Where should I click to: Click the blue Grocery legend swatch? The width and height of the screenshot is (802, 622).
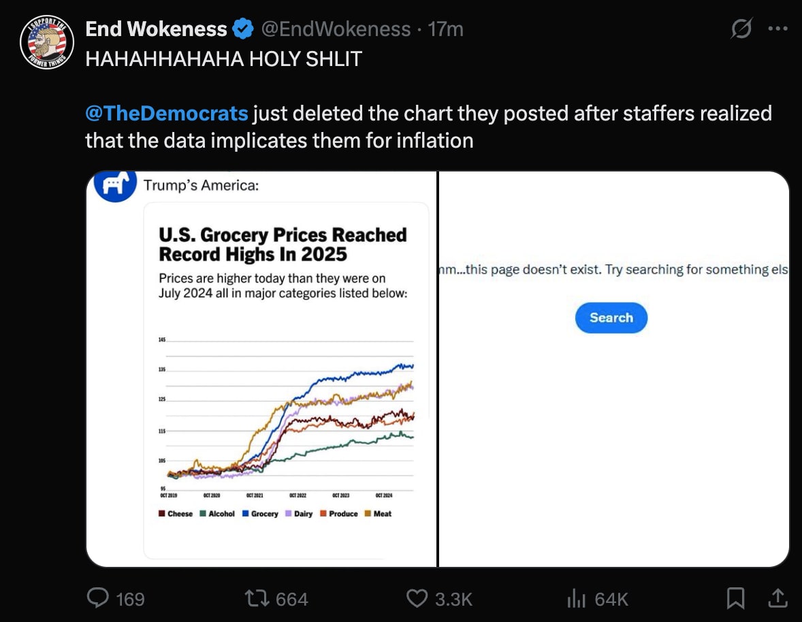coord(246,514)
